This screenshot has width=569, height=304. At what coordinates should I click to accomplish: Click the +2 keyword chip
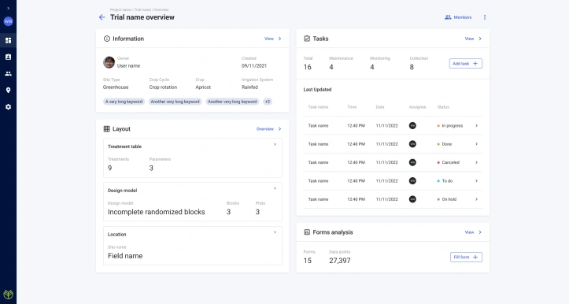click(268, 102)
